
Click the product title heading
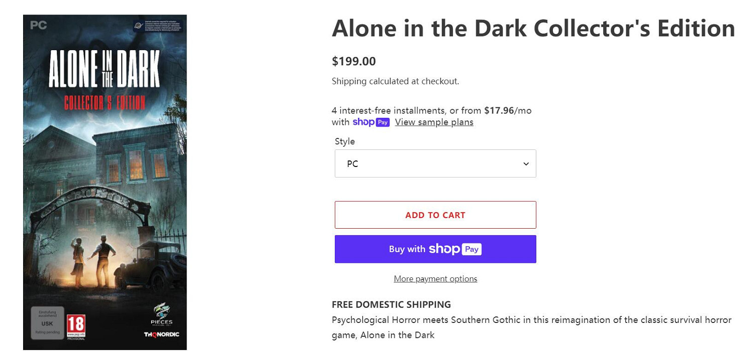click(533, 29)
